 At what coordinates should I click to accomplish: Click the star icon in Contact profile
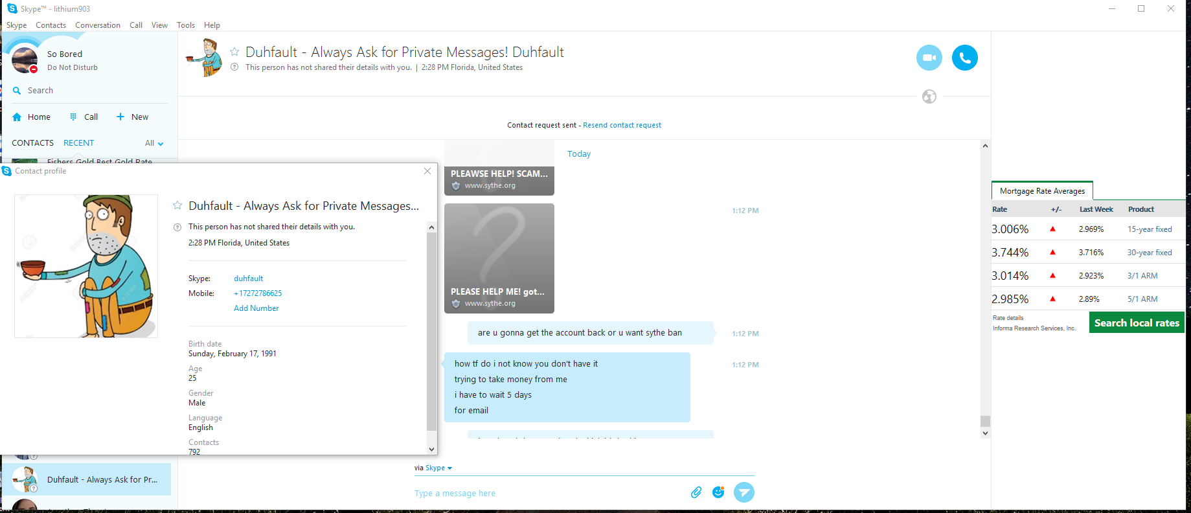click(x=177, y=205)
